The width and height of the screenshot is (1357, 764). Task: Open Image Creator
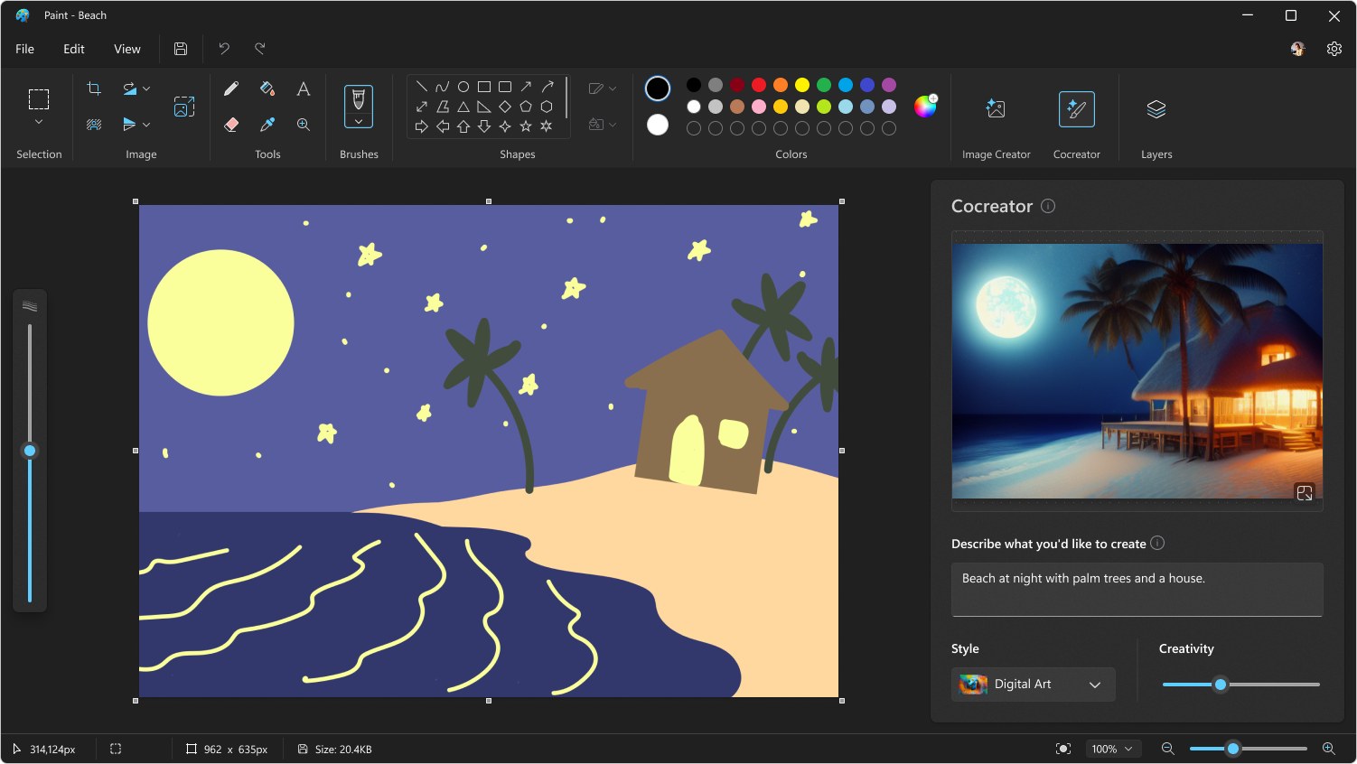tap(996, 109)
